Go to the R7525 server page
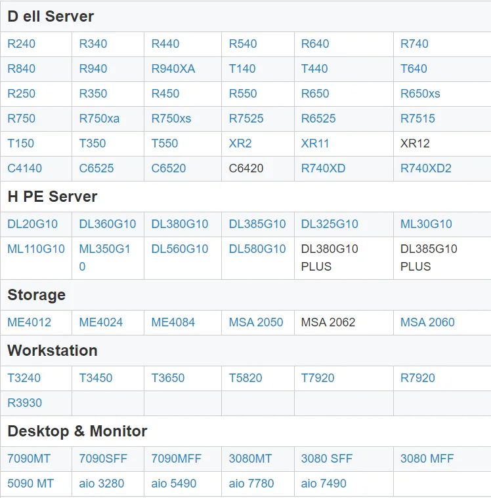The image size is (491, 498). (x=246, y=119)
